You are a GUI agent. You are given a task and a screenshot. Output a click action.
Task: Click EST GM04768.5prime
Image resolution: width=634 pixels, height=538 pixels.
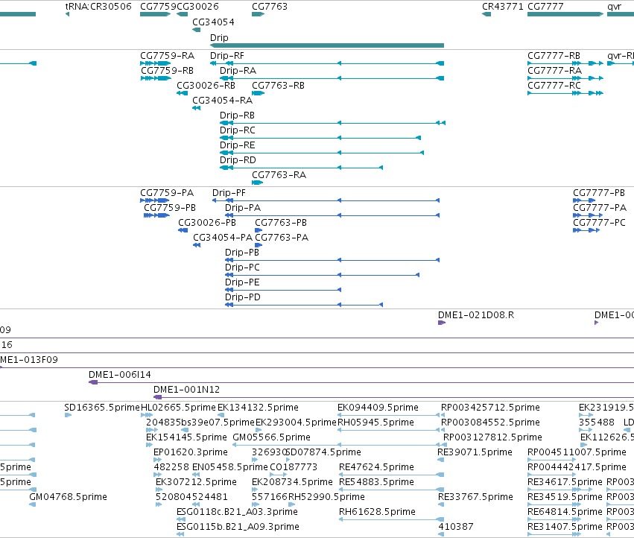68,497
